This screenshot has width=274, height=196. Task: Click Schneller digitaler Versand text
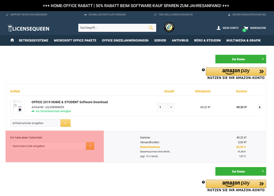tap(107, 15)
